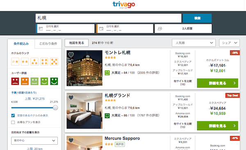Open the 札幌グランド hotel title
246x150 pixels.
click(x=117, y=95)
